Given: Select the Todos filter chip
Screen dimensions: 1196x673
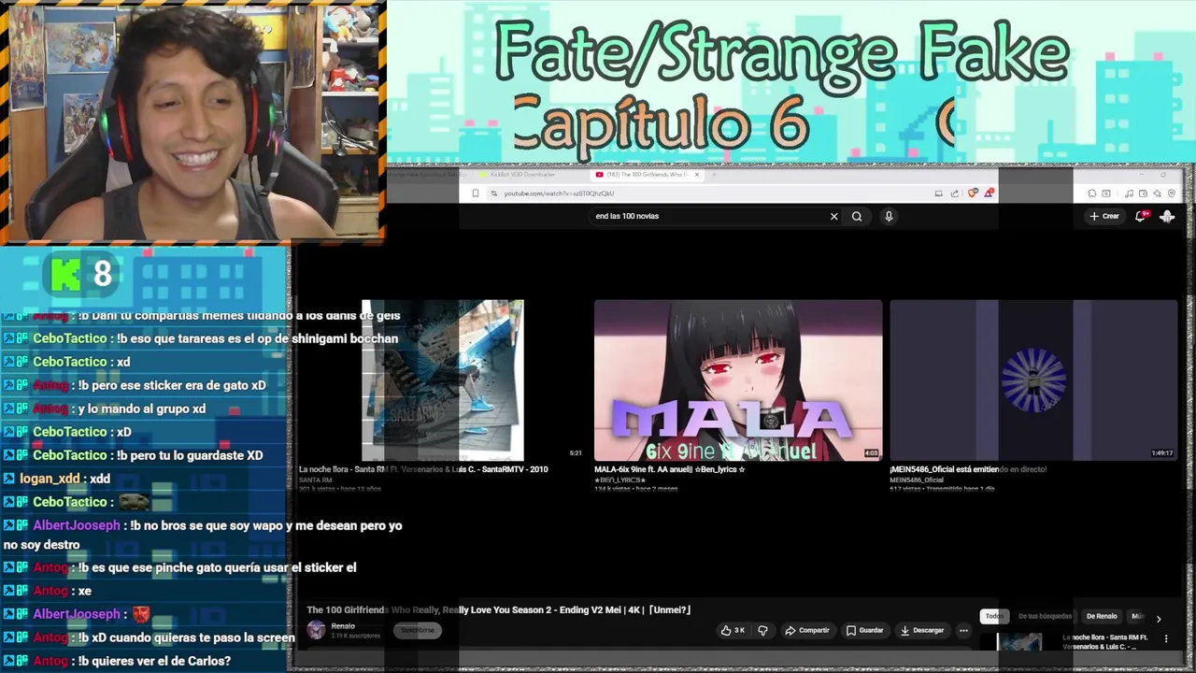Looking at the screenshot, I should point(994,616).
